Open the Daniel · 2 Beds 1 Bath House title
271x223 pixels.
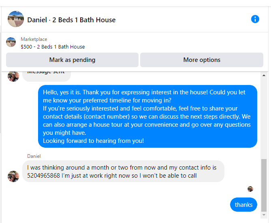point(71,20)
